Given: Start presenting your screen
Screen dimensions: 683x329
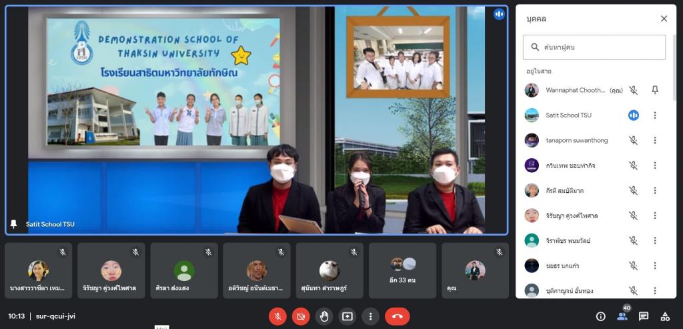Looking at the screenshot, I should [x=347, y=316].
